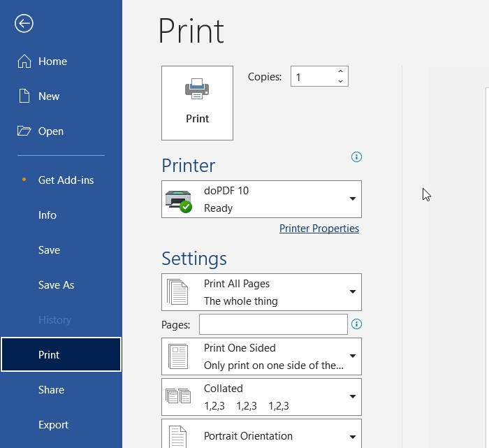The image size is (489, 448).
Task: Click the stacked pages icon for Print All Pages
Action: pyautogui.click(x=177, y=291)
